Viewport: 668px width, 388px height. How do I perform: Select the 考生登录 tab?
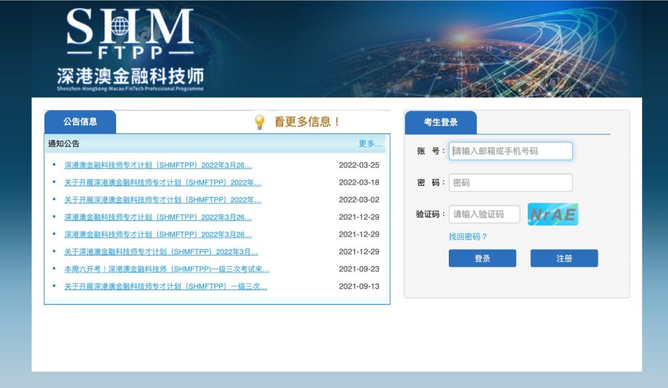click(440, 122)
